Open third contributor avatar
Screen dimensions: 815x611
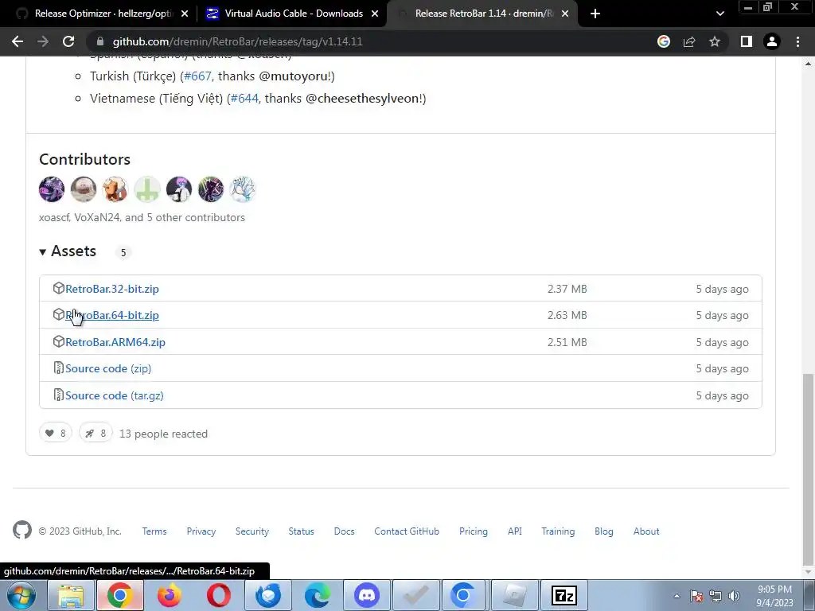[115, 189]
